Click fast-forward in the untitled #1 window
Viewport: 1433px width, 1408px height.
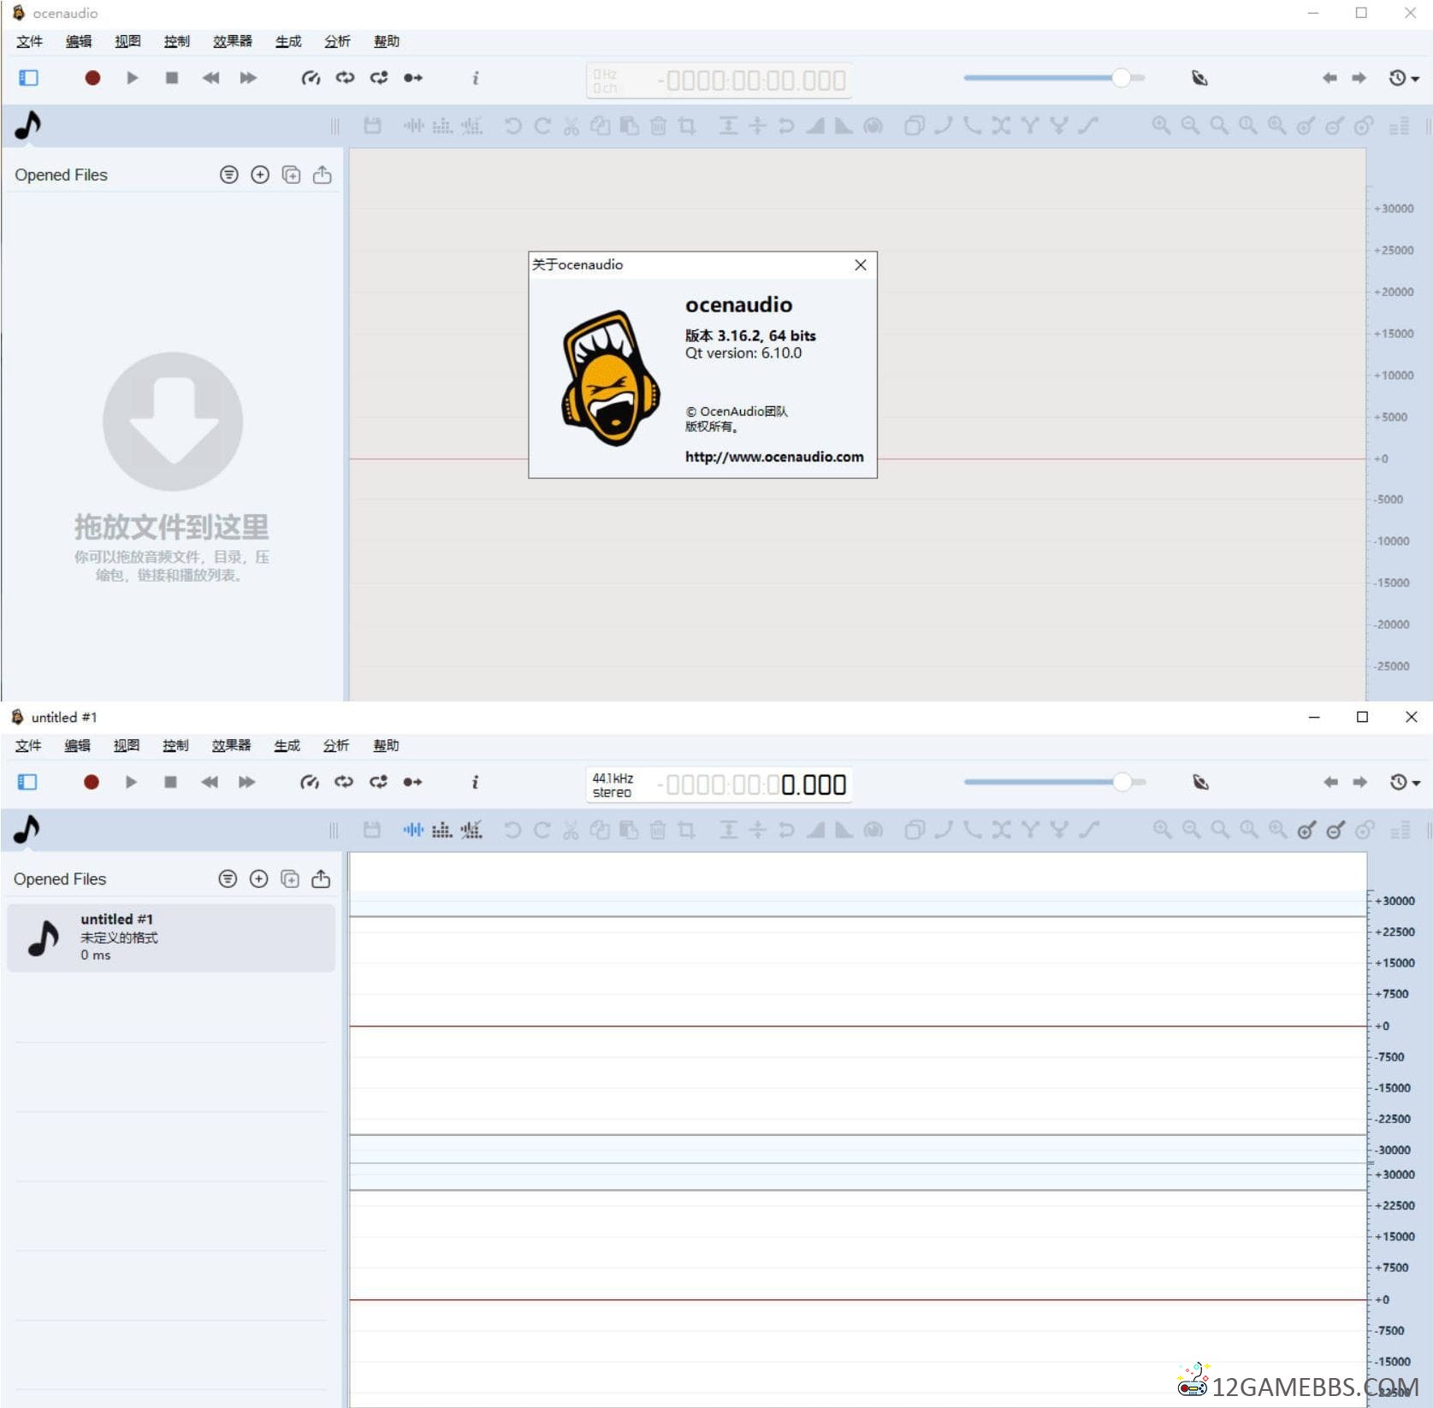[246, 782]
